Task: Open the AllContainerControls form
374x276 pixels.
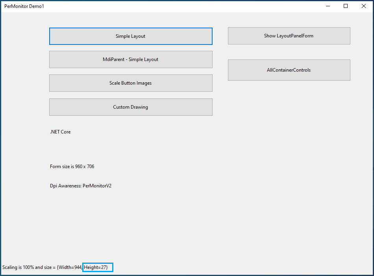Action: tap(289, 70)
